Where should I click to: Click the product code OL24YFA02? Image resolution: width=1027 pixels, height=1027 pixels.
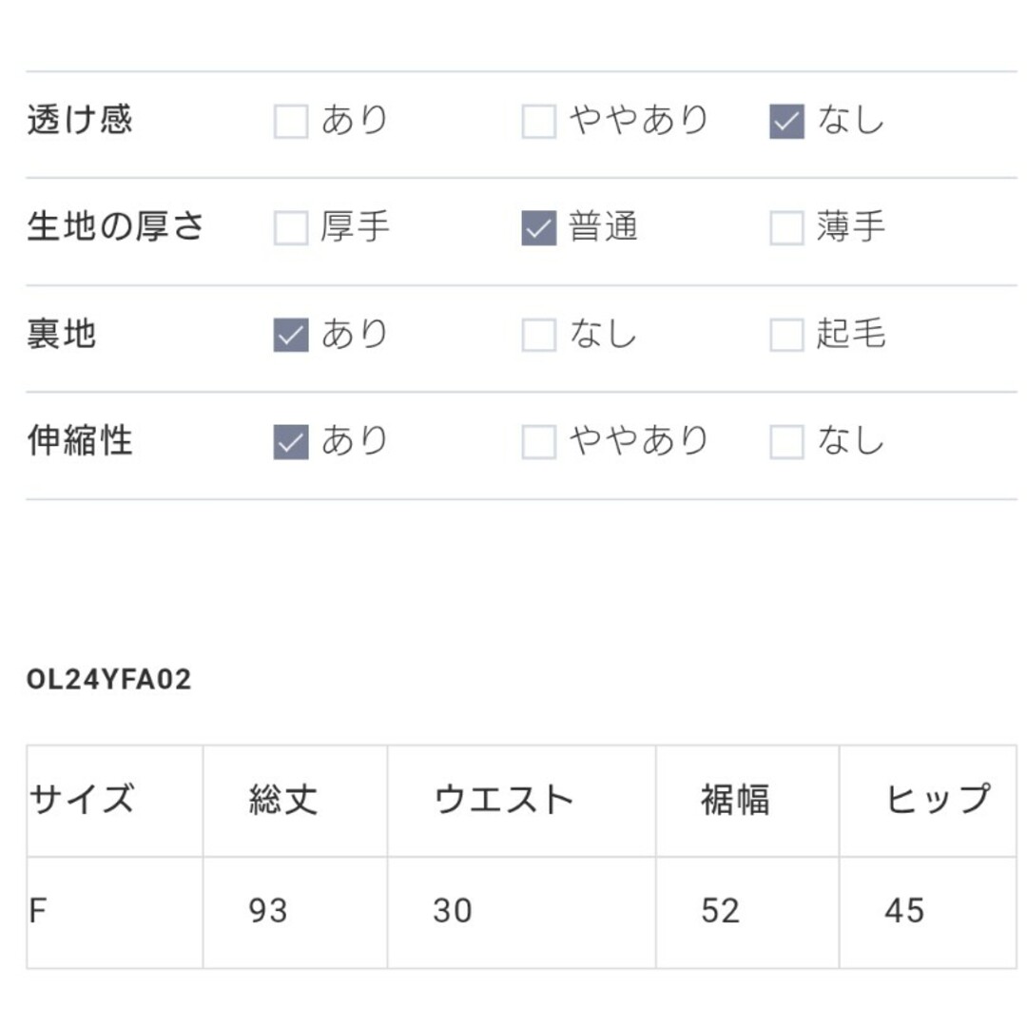(108, 679)
